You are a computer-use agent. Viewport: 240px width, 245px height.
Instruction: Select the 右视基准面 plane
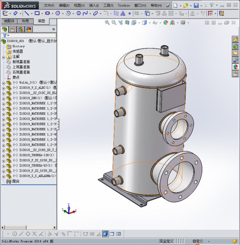pyautogui.click(x=21, y=72)
